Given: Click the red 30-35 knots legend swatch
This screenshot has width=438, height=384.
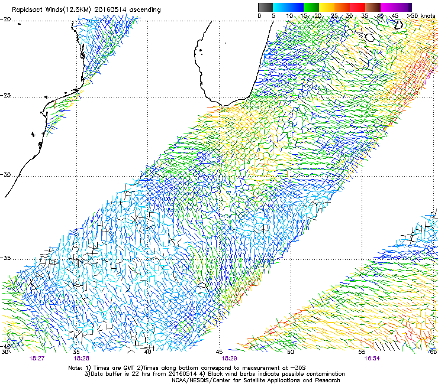Looking at the screenshot, I should 358,7.
